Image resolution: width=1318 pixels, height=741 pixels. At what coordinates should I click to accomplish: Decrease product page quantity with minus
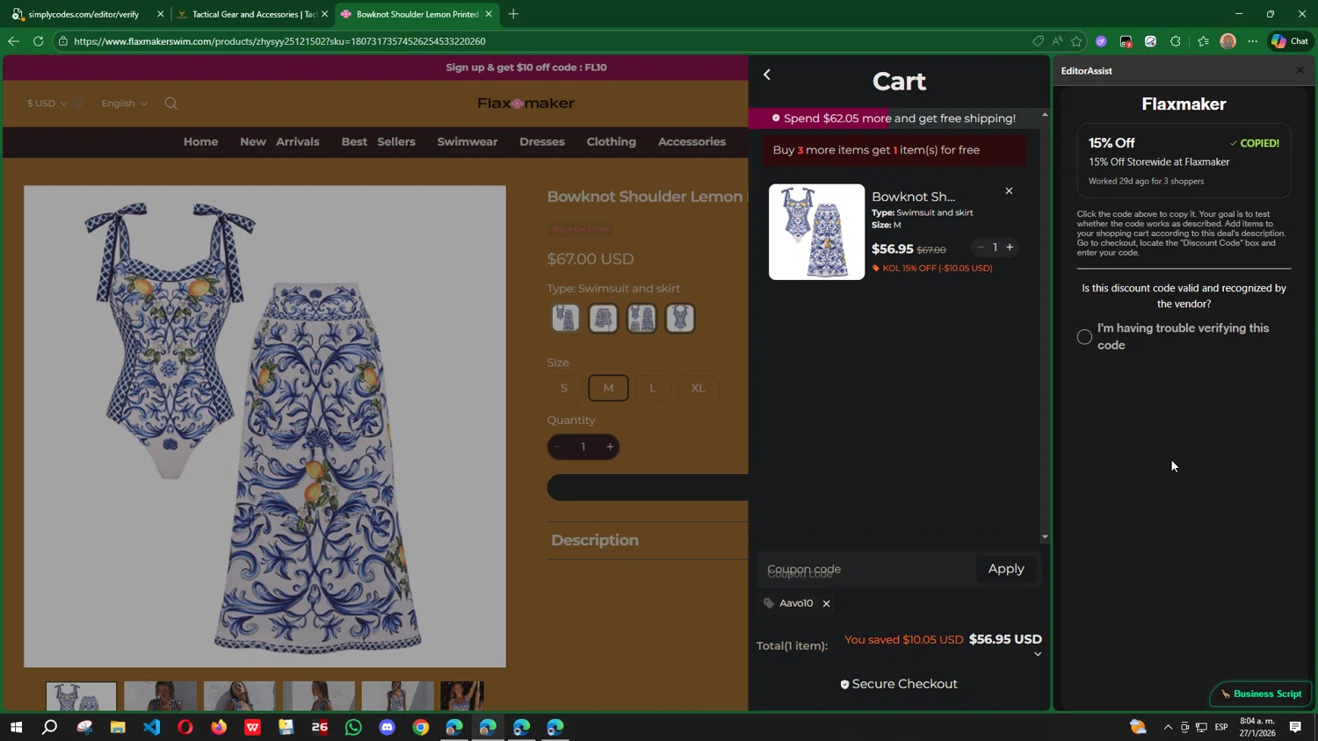(556, 447)
